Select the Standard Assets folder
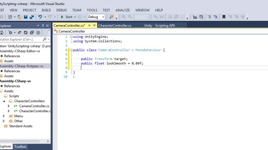The image size is (268, 150). (x=21, y=126)
